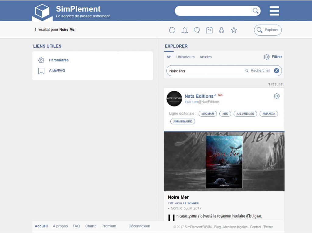Screen dimensions: 312x233
Task: Open the Contact footer link
Action: point(256,227)
